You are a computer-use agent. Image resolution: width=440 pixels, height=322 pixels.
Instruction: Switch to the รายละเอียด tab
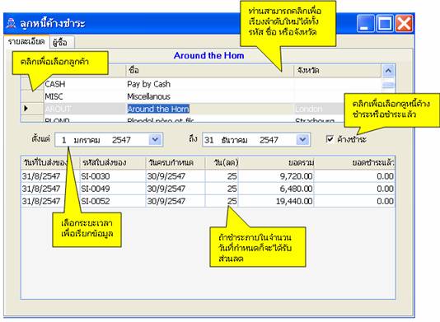[x=26, y=42]
